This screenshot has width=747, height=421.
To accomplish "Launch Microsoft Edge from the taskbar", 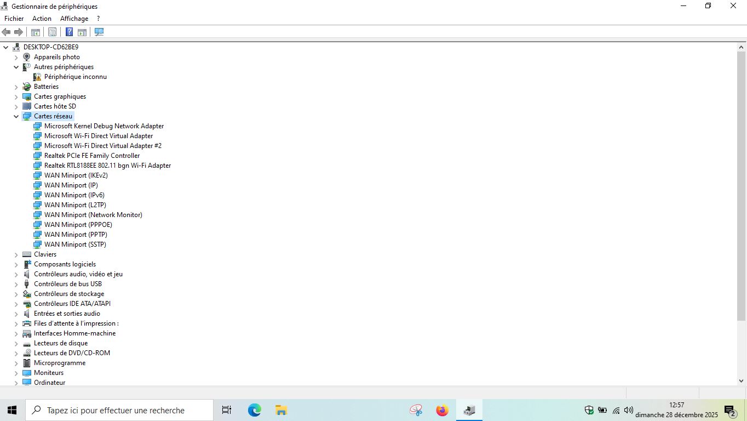I will tap(254, 410).
